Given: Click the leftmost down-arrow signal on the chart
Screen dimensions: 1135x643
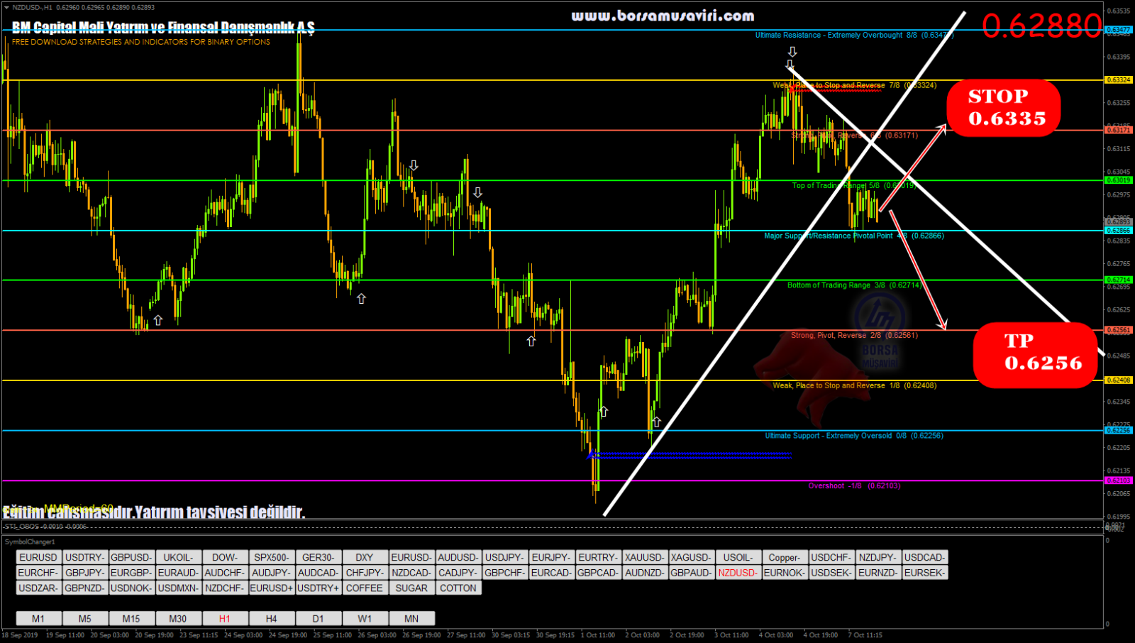Looking at the screenshot, I should coord(414,165).
